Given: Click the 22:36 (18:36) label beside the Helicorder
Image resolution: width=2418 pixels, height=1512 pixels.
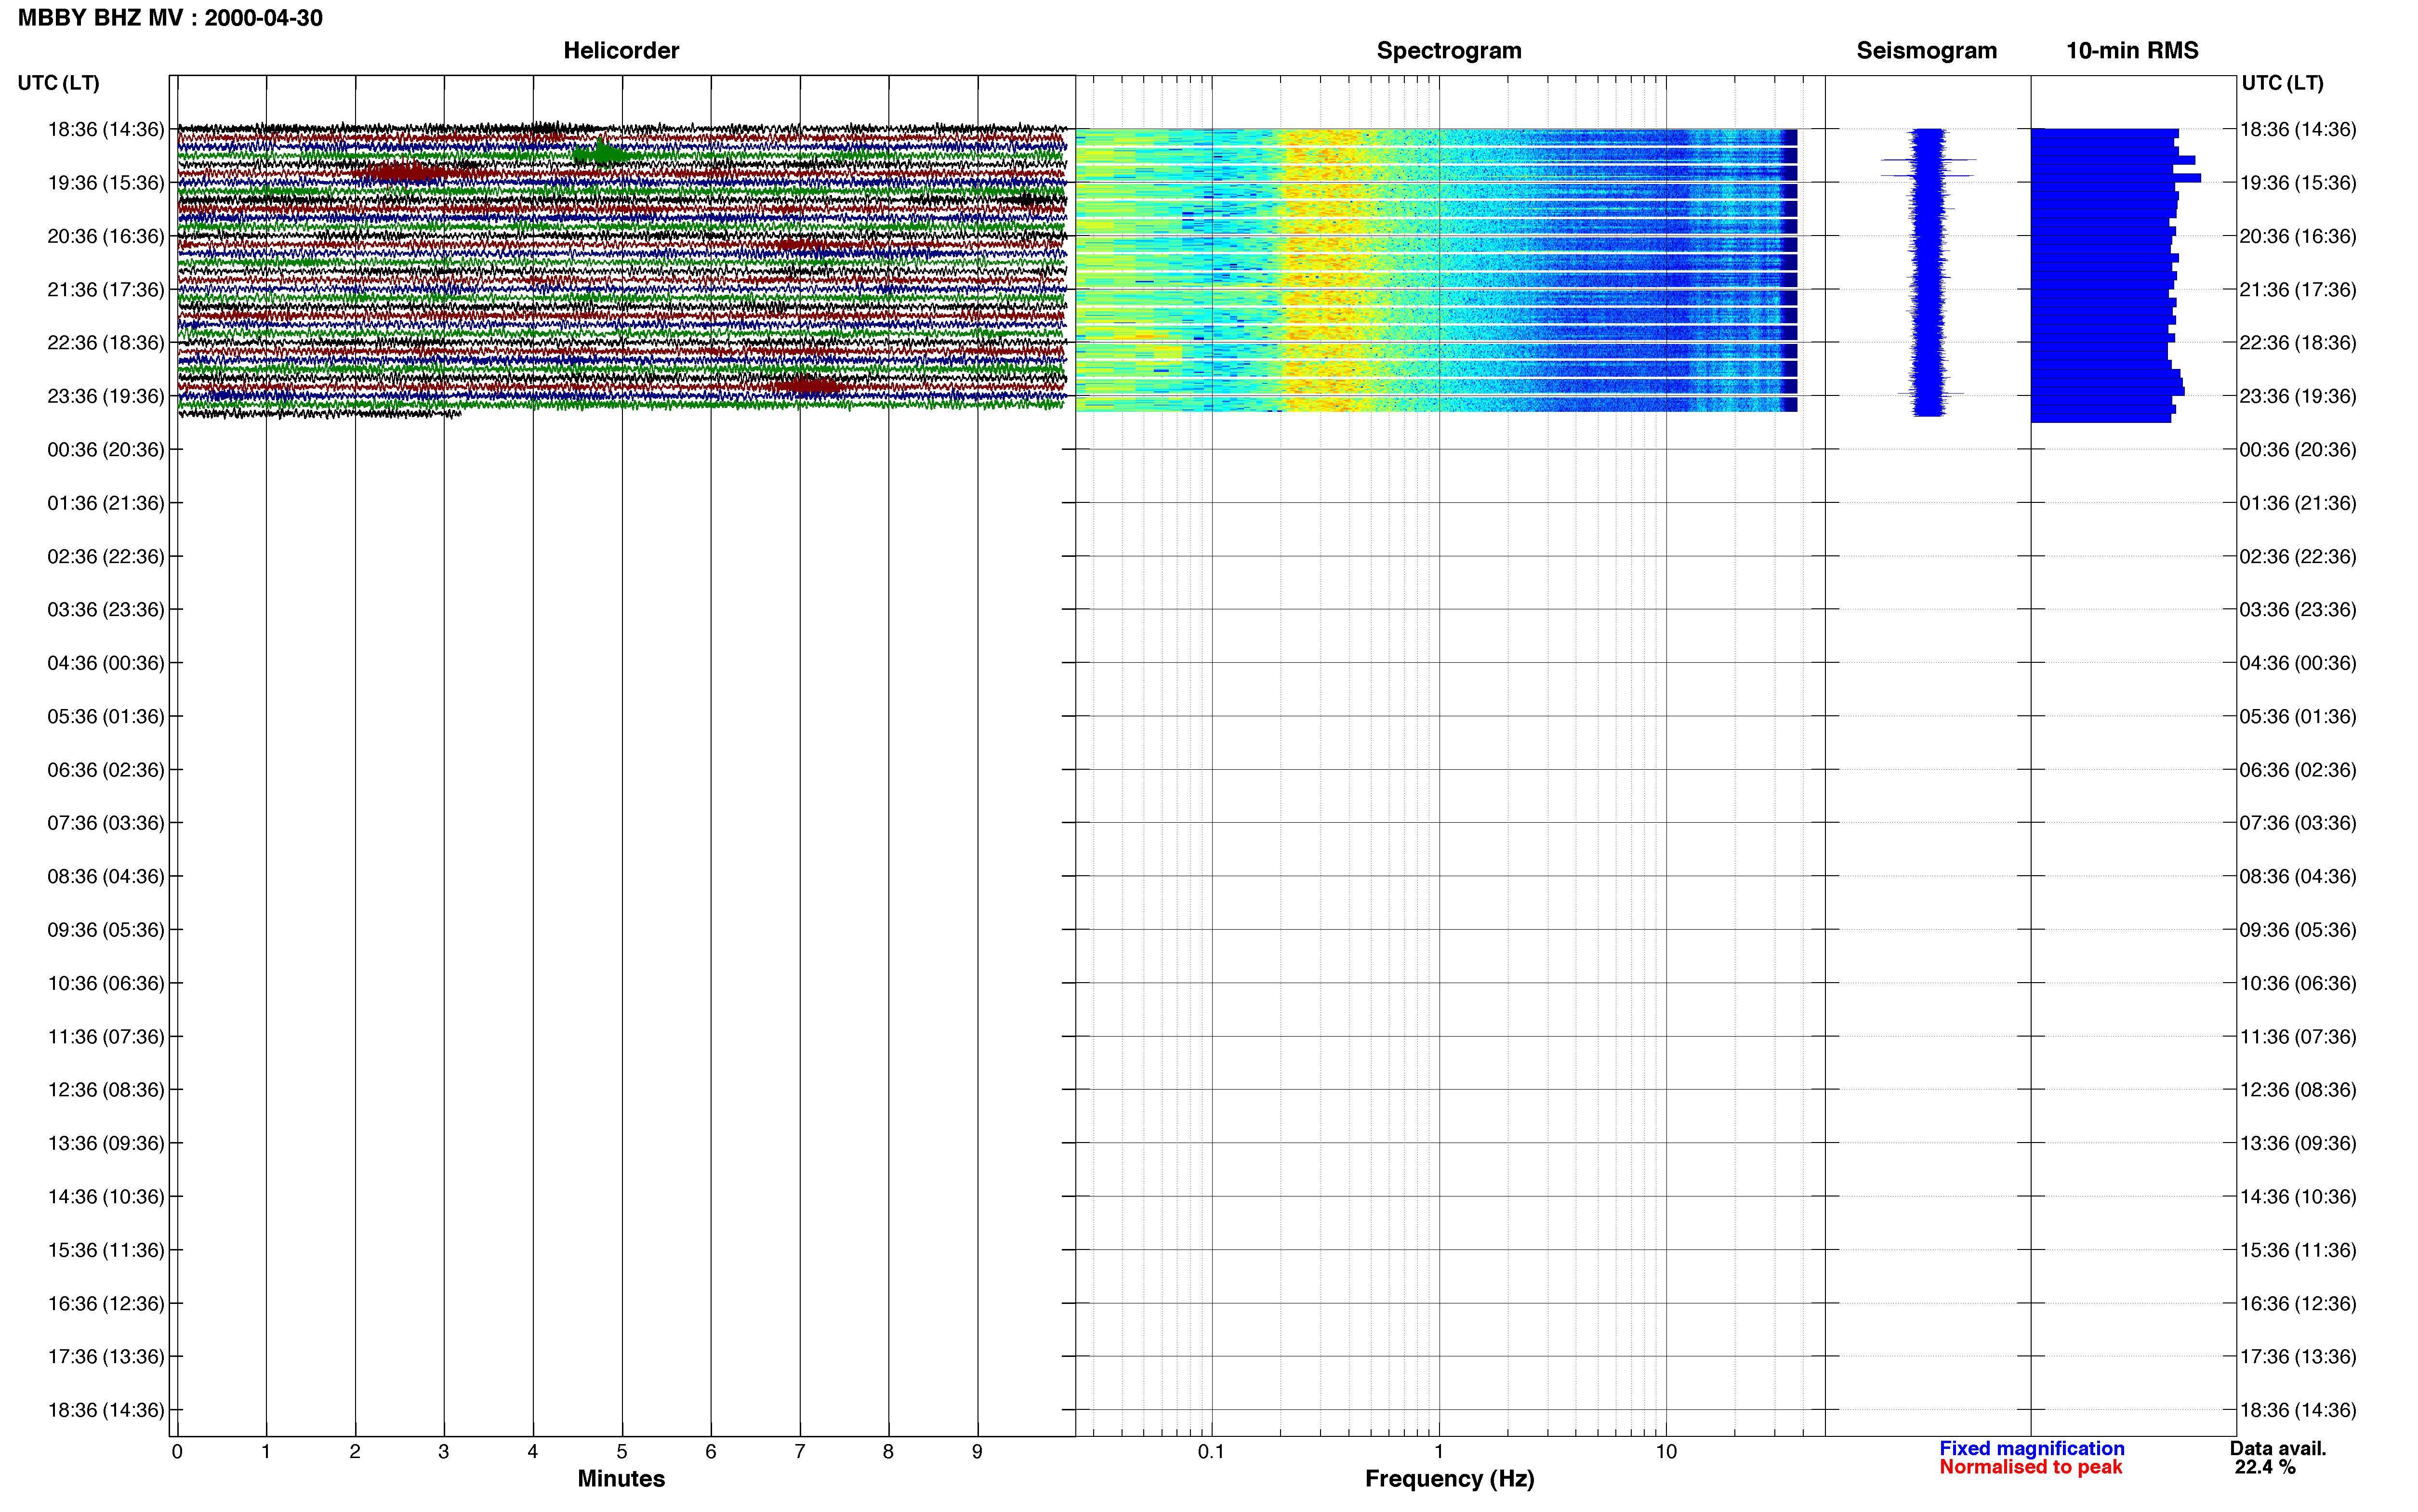Looking at the screenshot, I should [106, 343].
